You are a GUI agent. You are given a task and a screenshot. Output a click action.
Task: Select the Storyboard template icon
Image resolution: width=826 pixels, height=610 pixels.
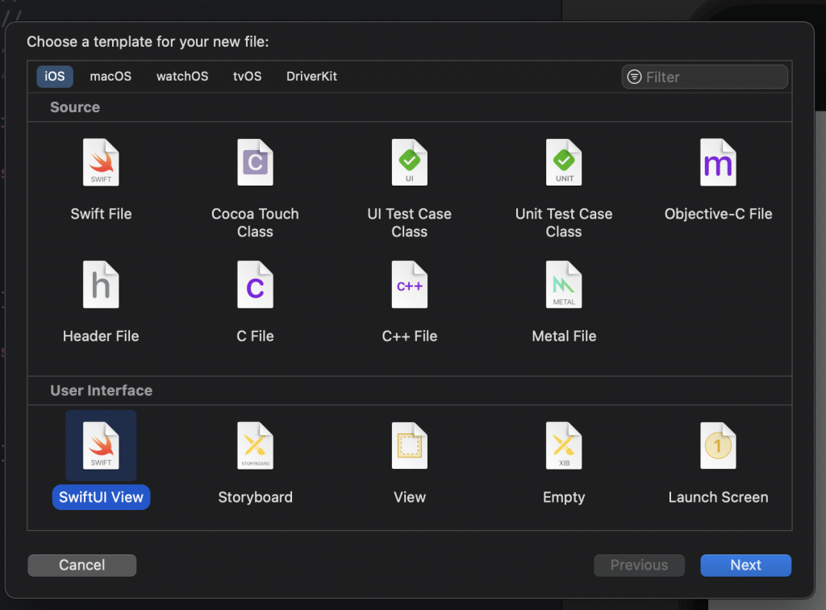255,445
